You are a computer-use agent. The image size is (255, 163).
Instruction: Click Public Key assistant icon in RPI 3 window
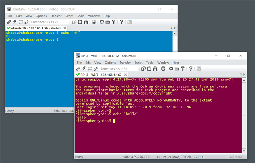pyautogui.click(x=183, y=69)
